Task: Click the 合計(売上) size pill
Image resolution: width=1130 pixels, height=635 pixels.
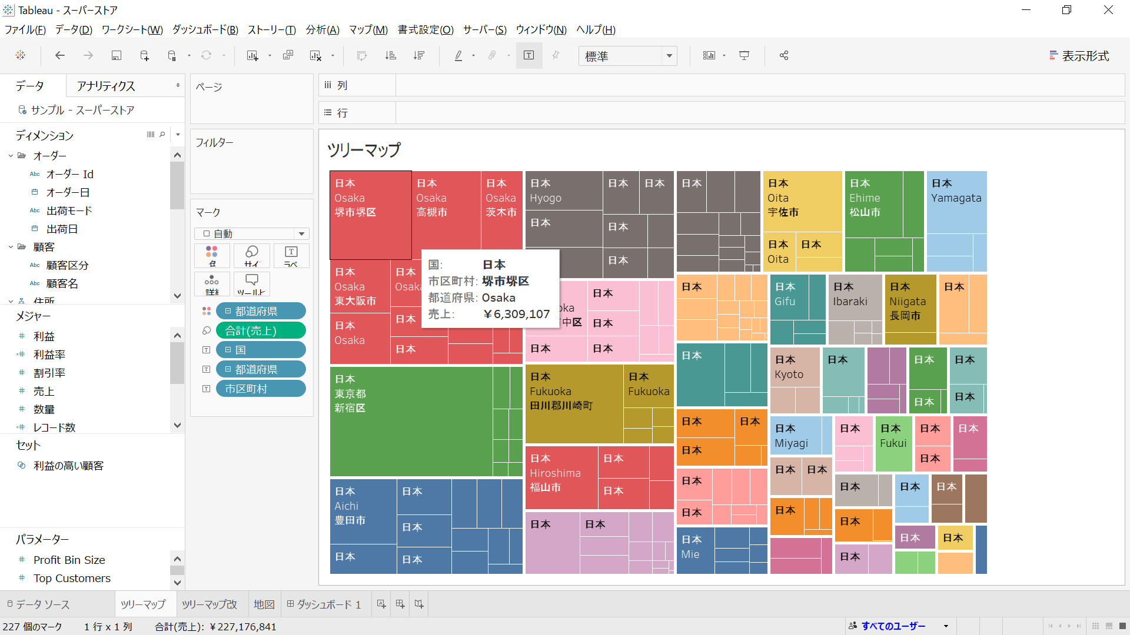Action: 261,330
